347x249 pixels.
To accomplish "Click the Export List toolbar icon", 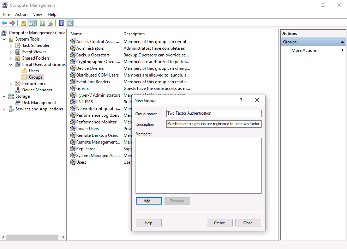I will coord(50,23).
